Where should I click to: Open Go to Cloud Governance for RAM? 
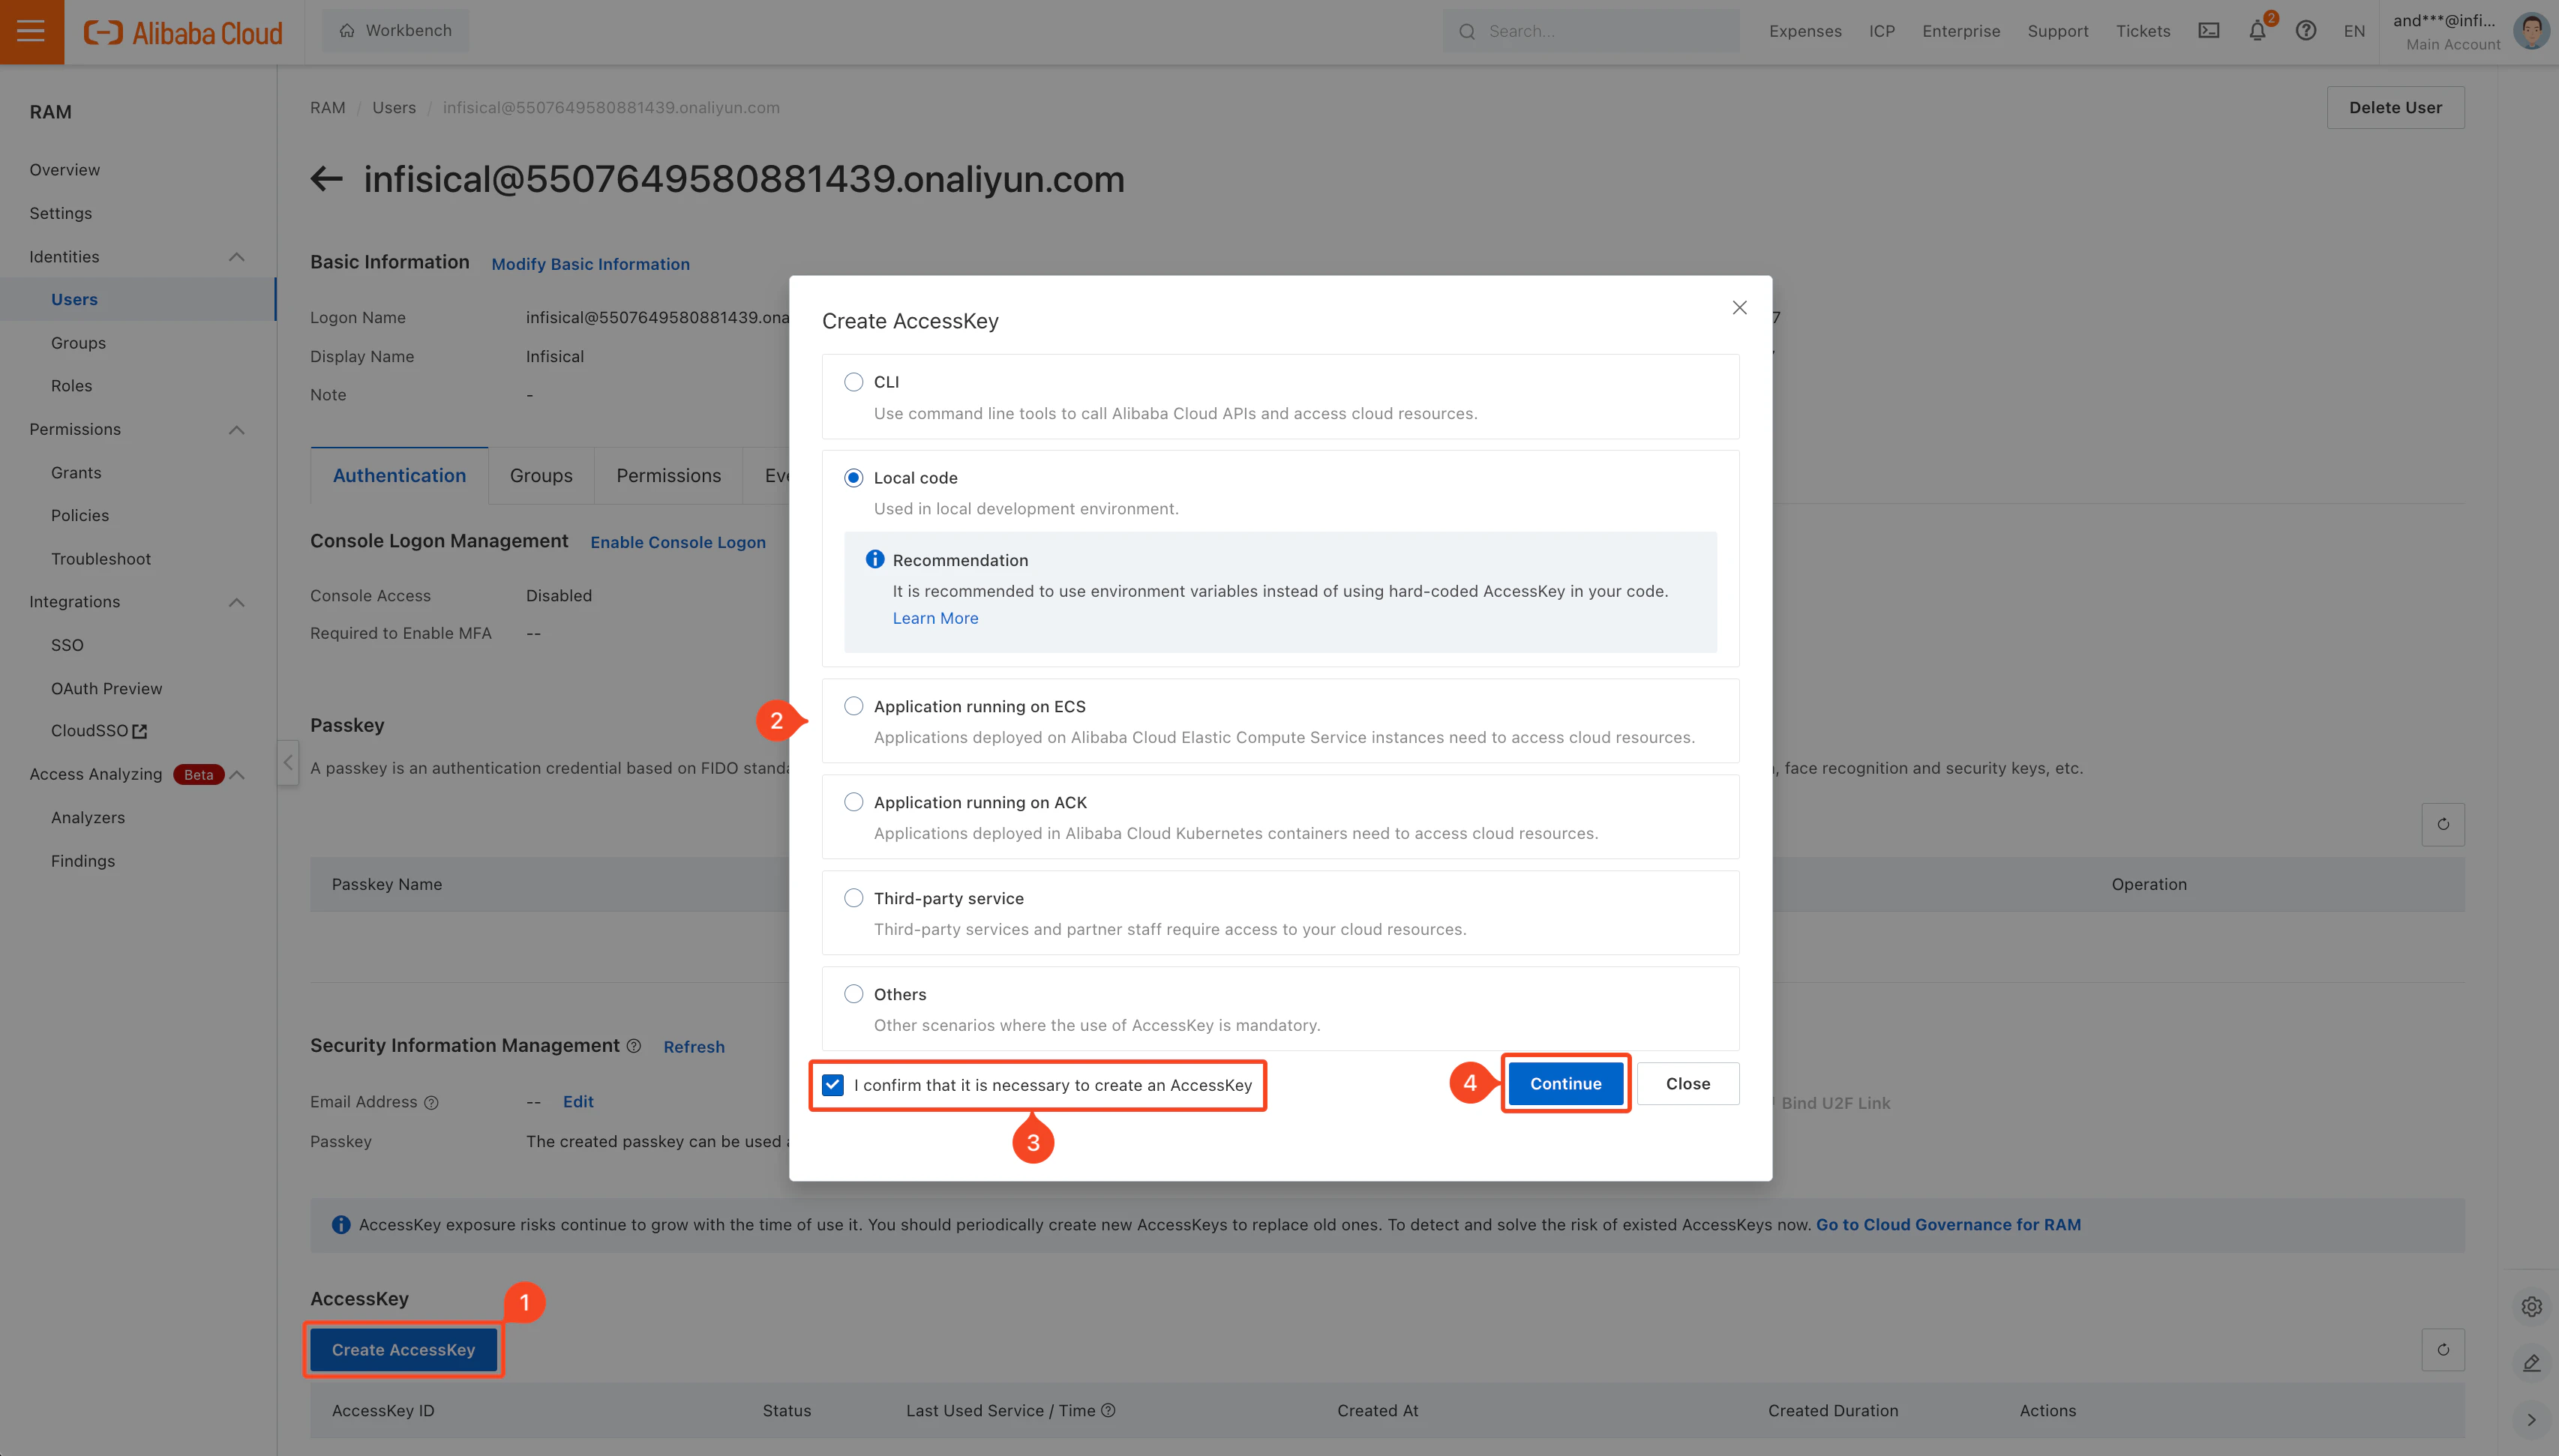1948,1225
